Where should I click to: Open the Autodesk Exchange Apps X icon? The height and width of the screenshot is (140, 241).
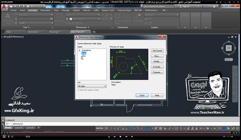point(202,6)
